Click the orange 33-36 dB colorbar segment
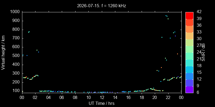This screenshot has height=107, width=215. tap(189, 29)
